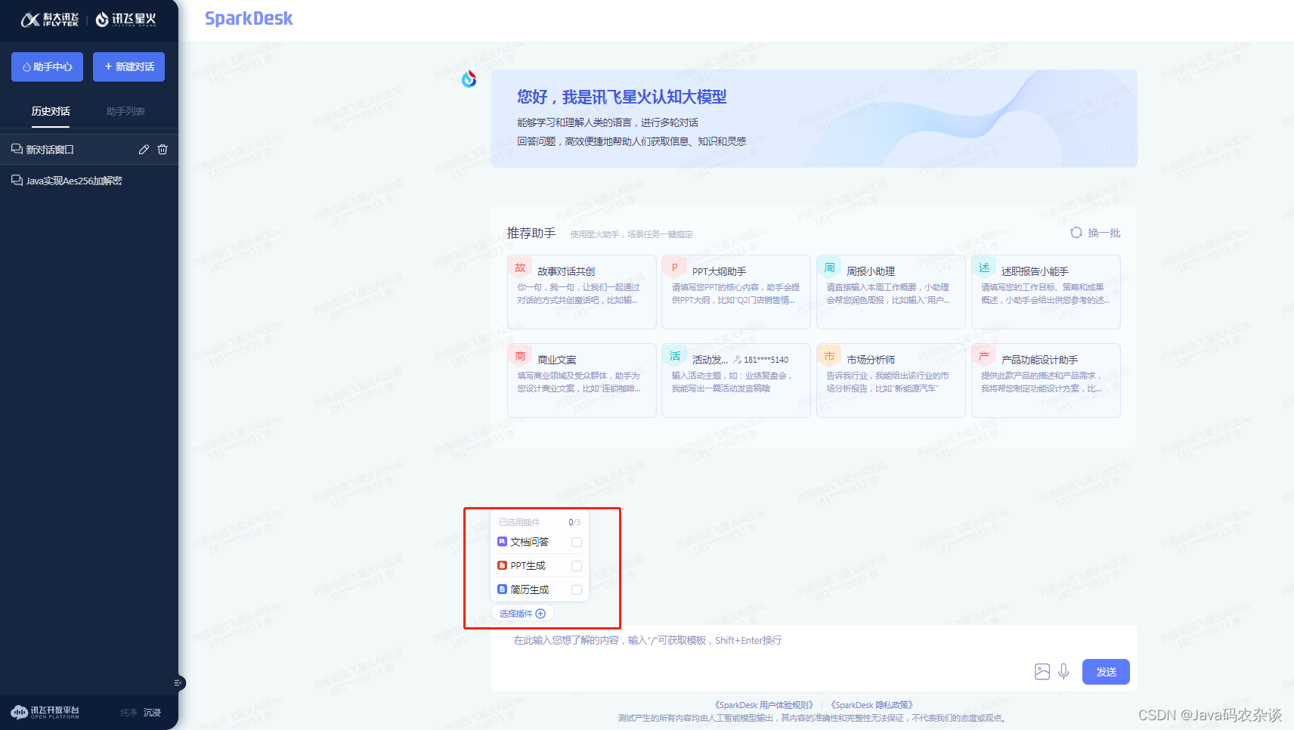Screen dimensions: 1294x730
Task: Open the 市场分析师 assistant card
Action: pos(891,380)
